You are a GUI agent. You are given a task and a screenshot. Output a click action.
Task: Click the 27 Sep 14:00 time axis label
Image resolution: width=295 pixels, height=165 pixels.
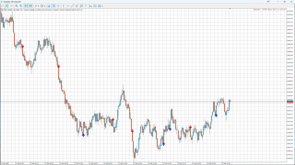point(196,163)
